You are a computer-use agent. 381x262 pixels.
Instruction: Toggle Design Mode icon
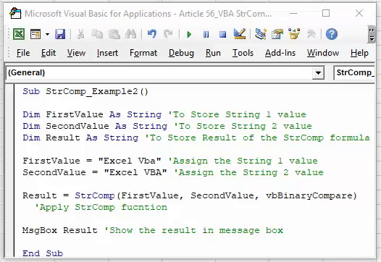pos(240,34)
